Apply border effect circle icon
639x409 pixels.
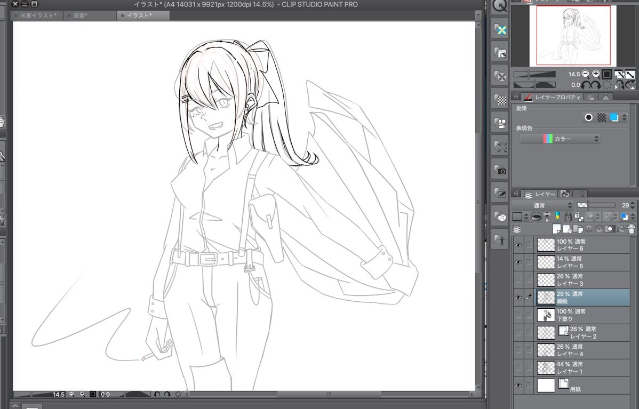click(588, 117)
